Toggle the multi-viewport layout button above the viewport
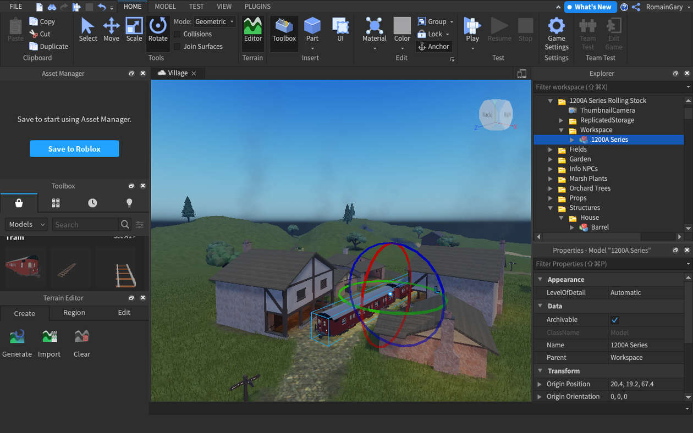The height and width of the screenshot is (433, 693). point(522,74)
